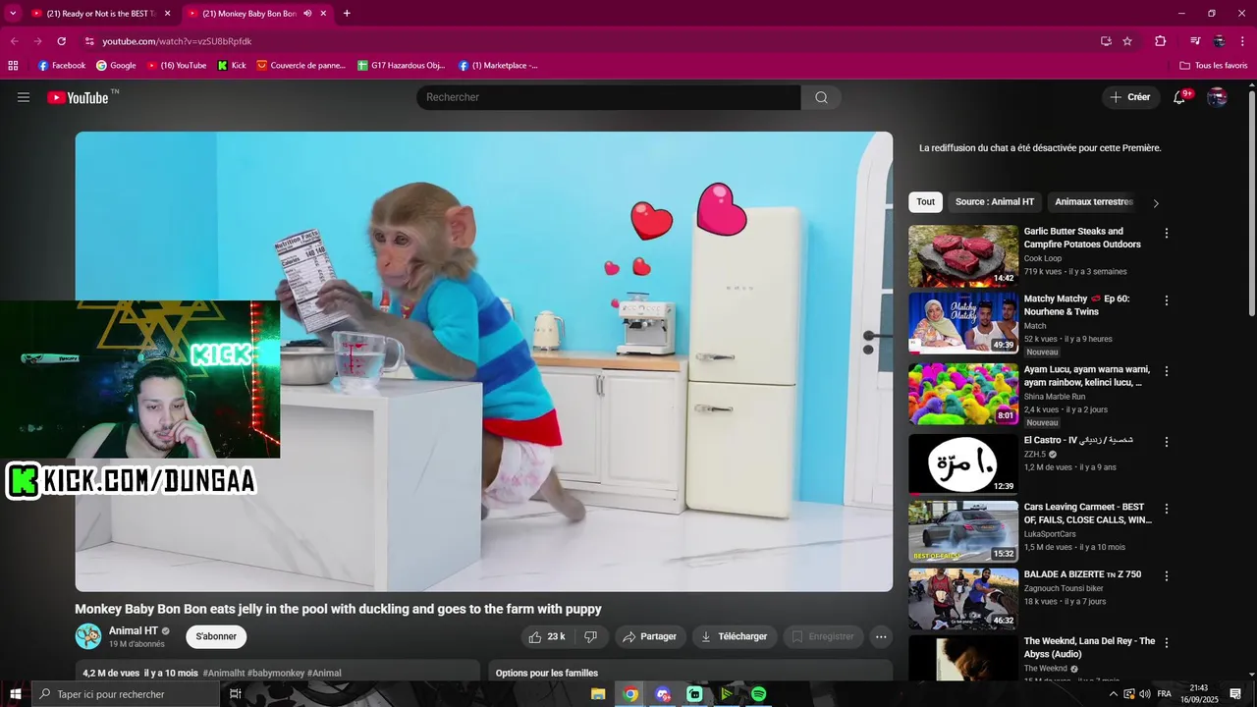Open the Chrome apps grid in bookmarks bar

point(13,66)
